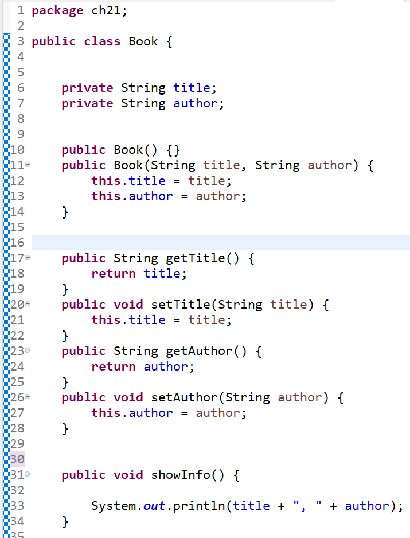Click 'this.author' on line 13
Viewport: 410px width, 538px height.
(x=132, y=196)
